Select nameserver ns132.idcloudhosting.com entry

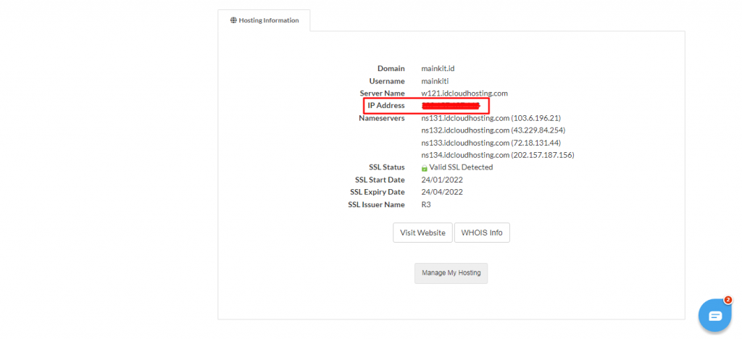[x=493, y=130]
